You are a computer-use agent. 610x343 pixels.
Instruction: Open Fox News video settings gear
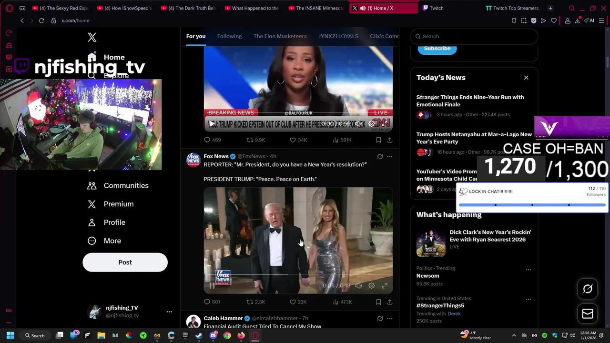(371, 286)
